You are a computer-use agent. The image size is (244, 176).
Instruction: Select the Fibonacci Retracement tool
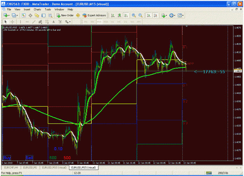(x=47, y=22)
